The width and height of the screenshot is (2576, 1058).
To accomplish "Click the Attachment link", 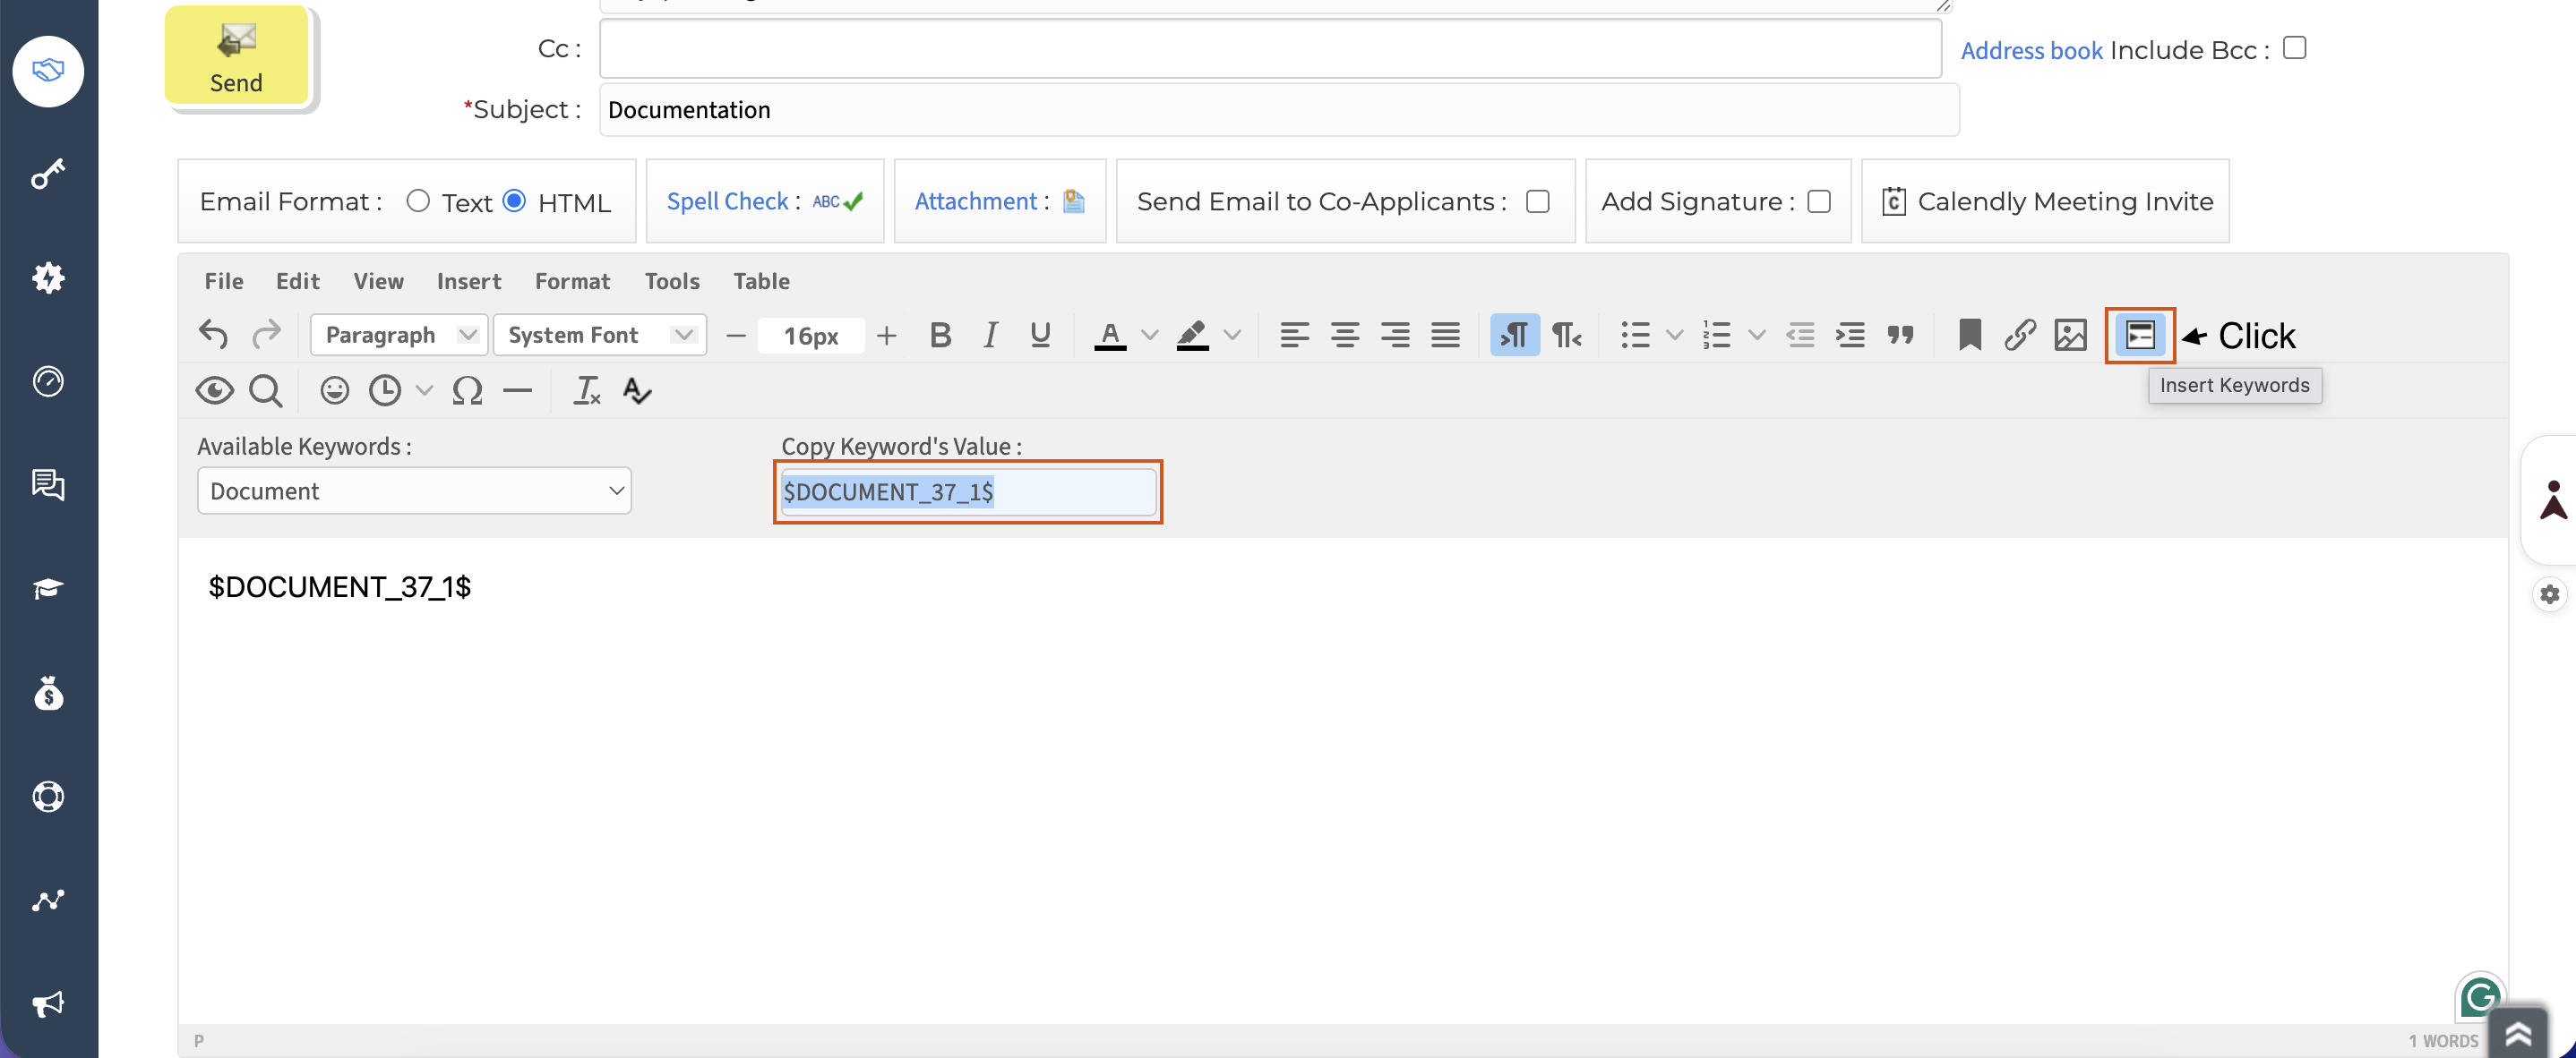I will point(976,201).
